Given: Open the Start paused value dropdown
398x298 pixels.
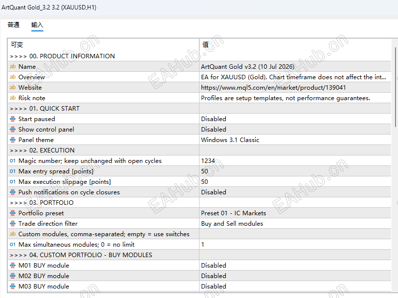Looking at the screenshot, I should [295, 119].
